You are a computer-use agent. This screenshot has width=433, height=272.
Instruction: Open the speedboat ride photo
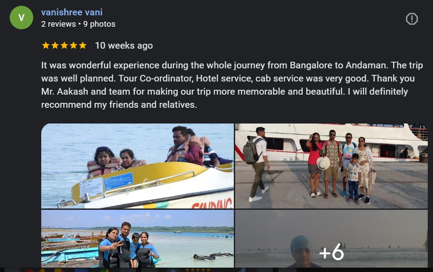[137, 166]
